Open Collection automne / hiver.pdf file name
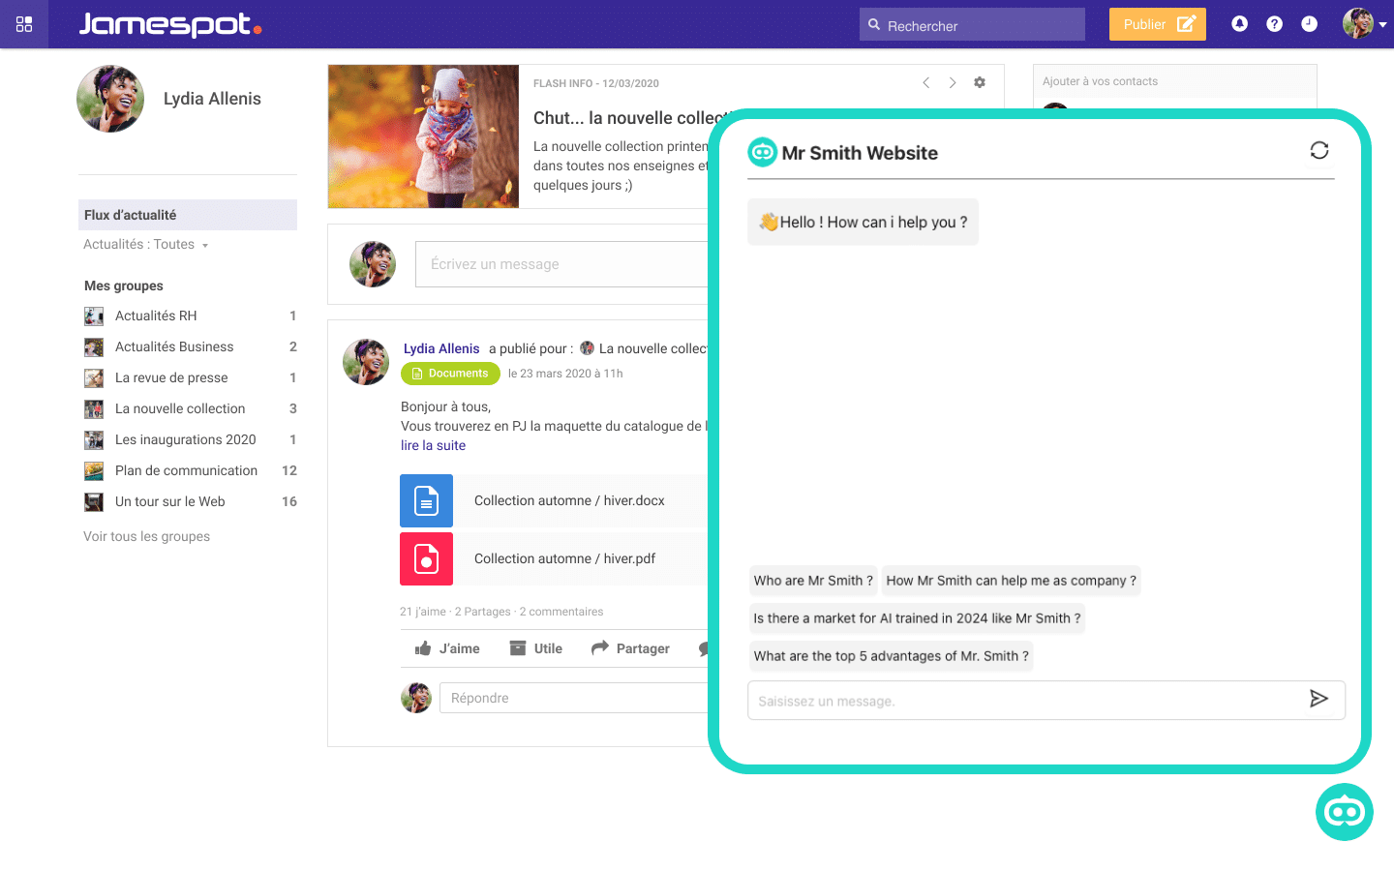The height and width of the screenshot is (871, 1394). pyautogui.click(x=564, y=558)
